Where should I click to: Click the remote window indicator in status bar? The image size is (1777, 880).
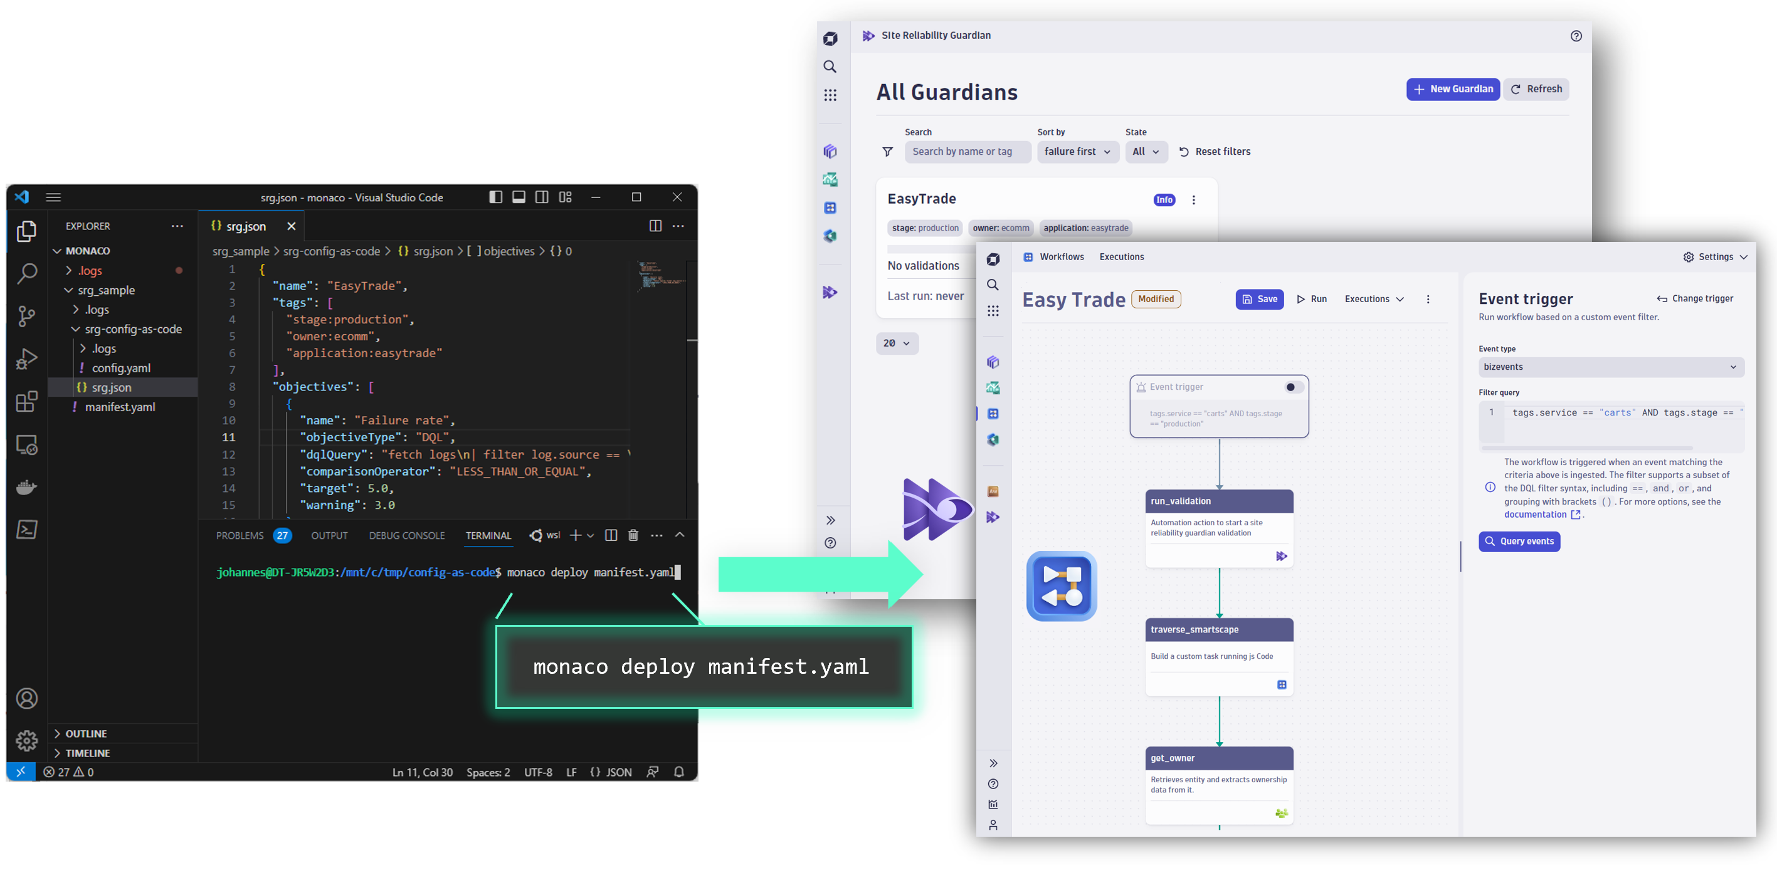(x=21, y=772)
